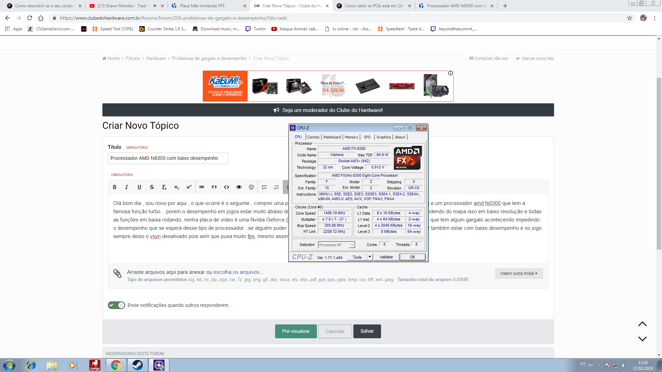This screenshot has height=372, width=662.
Task: Open a new browser tab
Action: coord(505,6)
